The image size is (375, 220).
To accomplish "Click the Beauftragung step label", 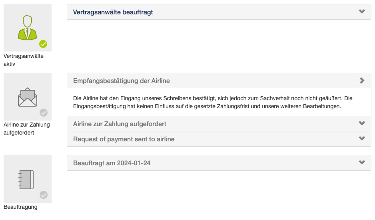I will point(20,207).
